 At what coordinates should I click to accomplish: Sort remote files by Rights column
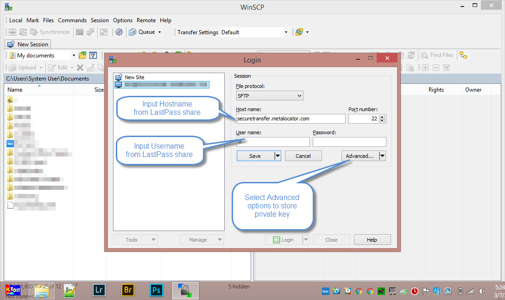click(436, 90)
